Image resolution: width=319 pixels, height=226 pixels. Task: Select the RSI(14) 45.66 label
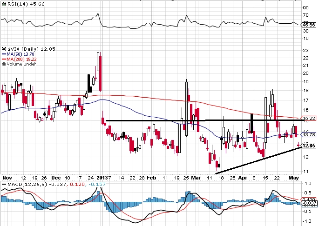(x=26, y=4)
